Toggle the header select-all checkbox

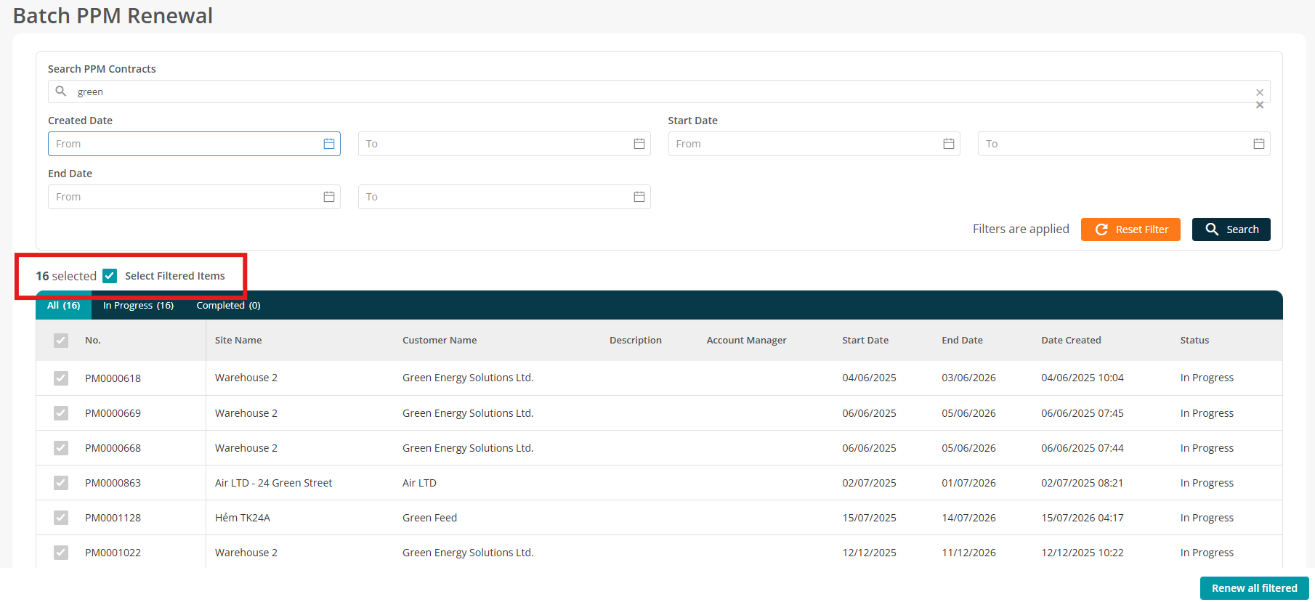(61, 341)
